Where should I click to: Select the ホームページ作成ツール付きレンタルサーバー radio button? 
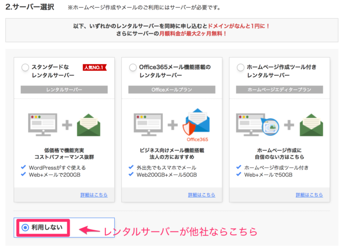click(241, 67)
